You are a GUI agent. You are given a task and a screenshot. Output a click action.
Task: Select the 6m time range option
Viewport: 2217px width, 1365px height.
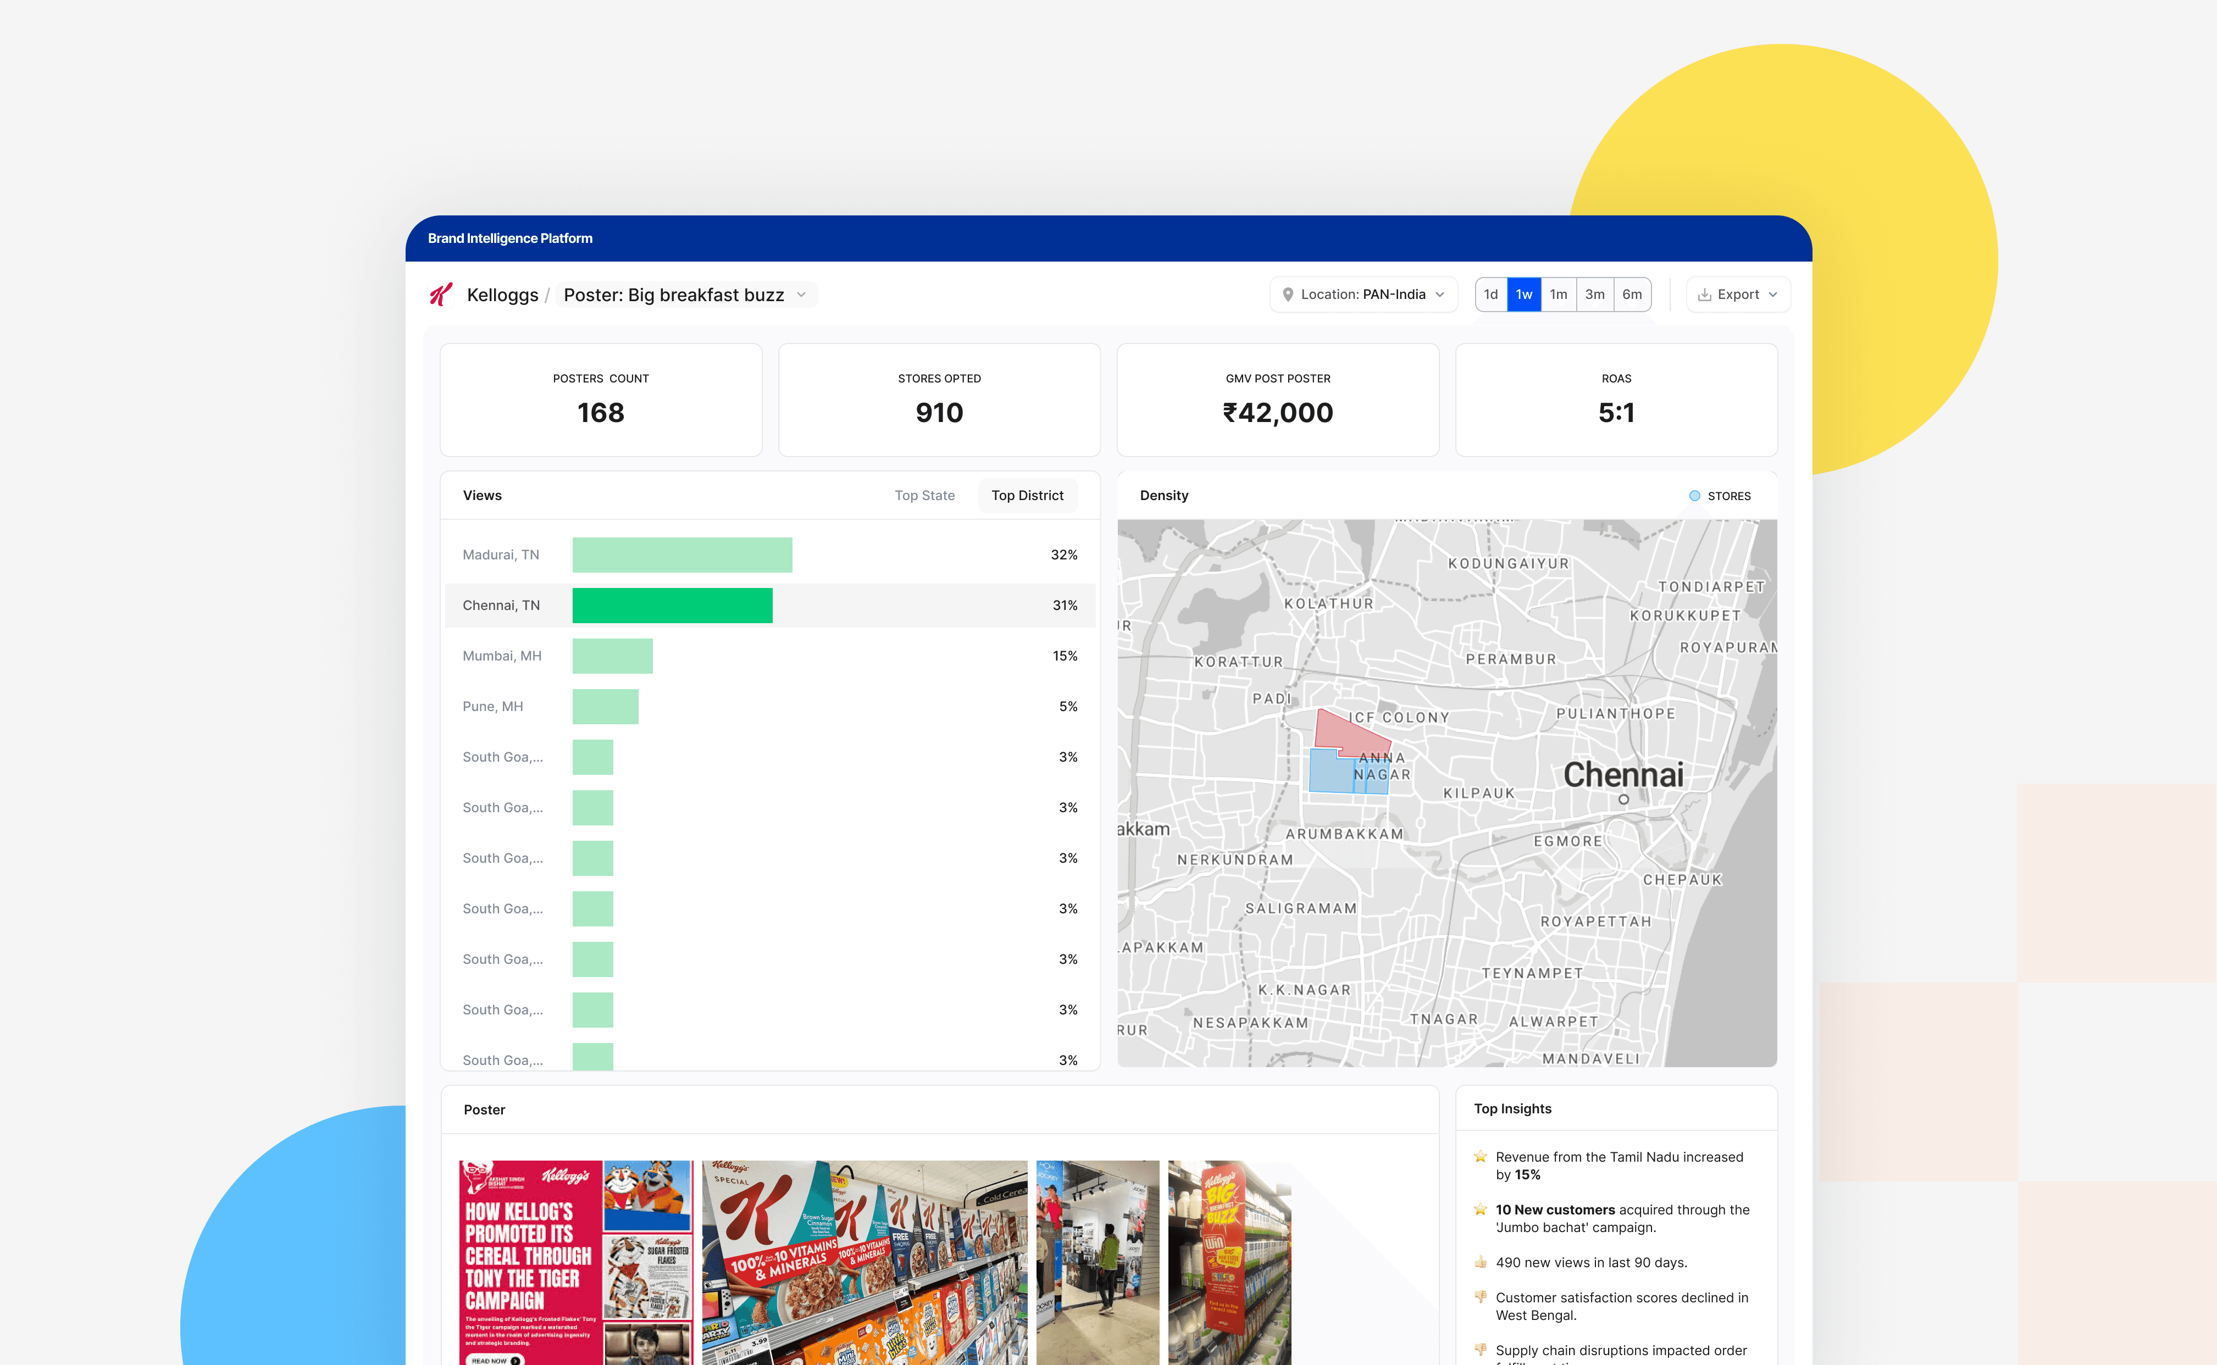[x=1632, y=295]
